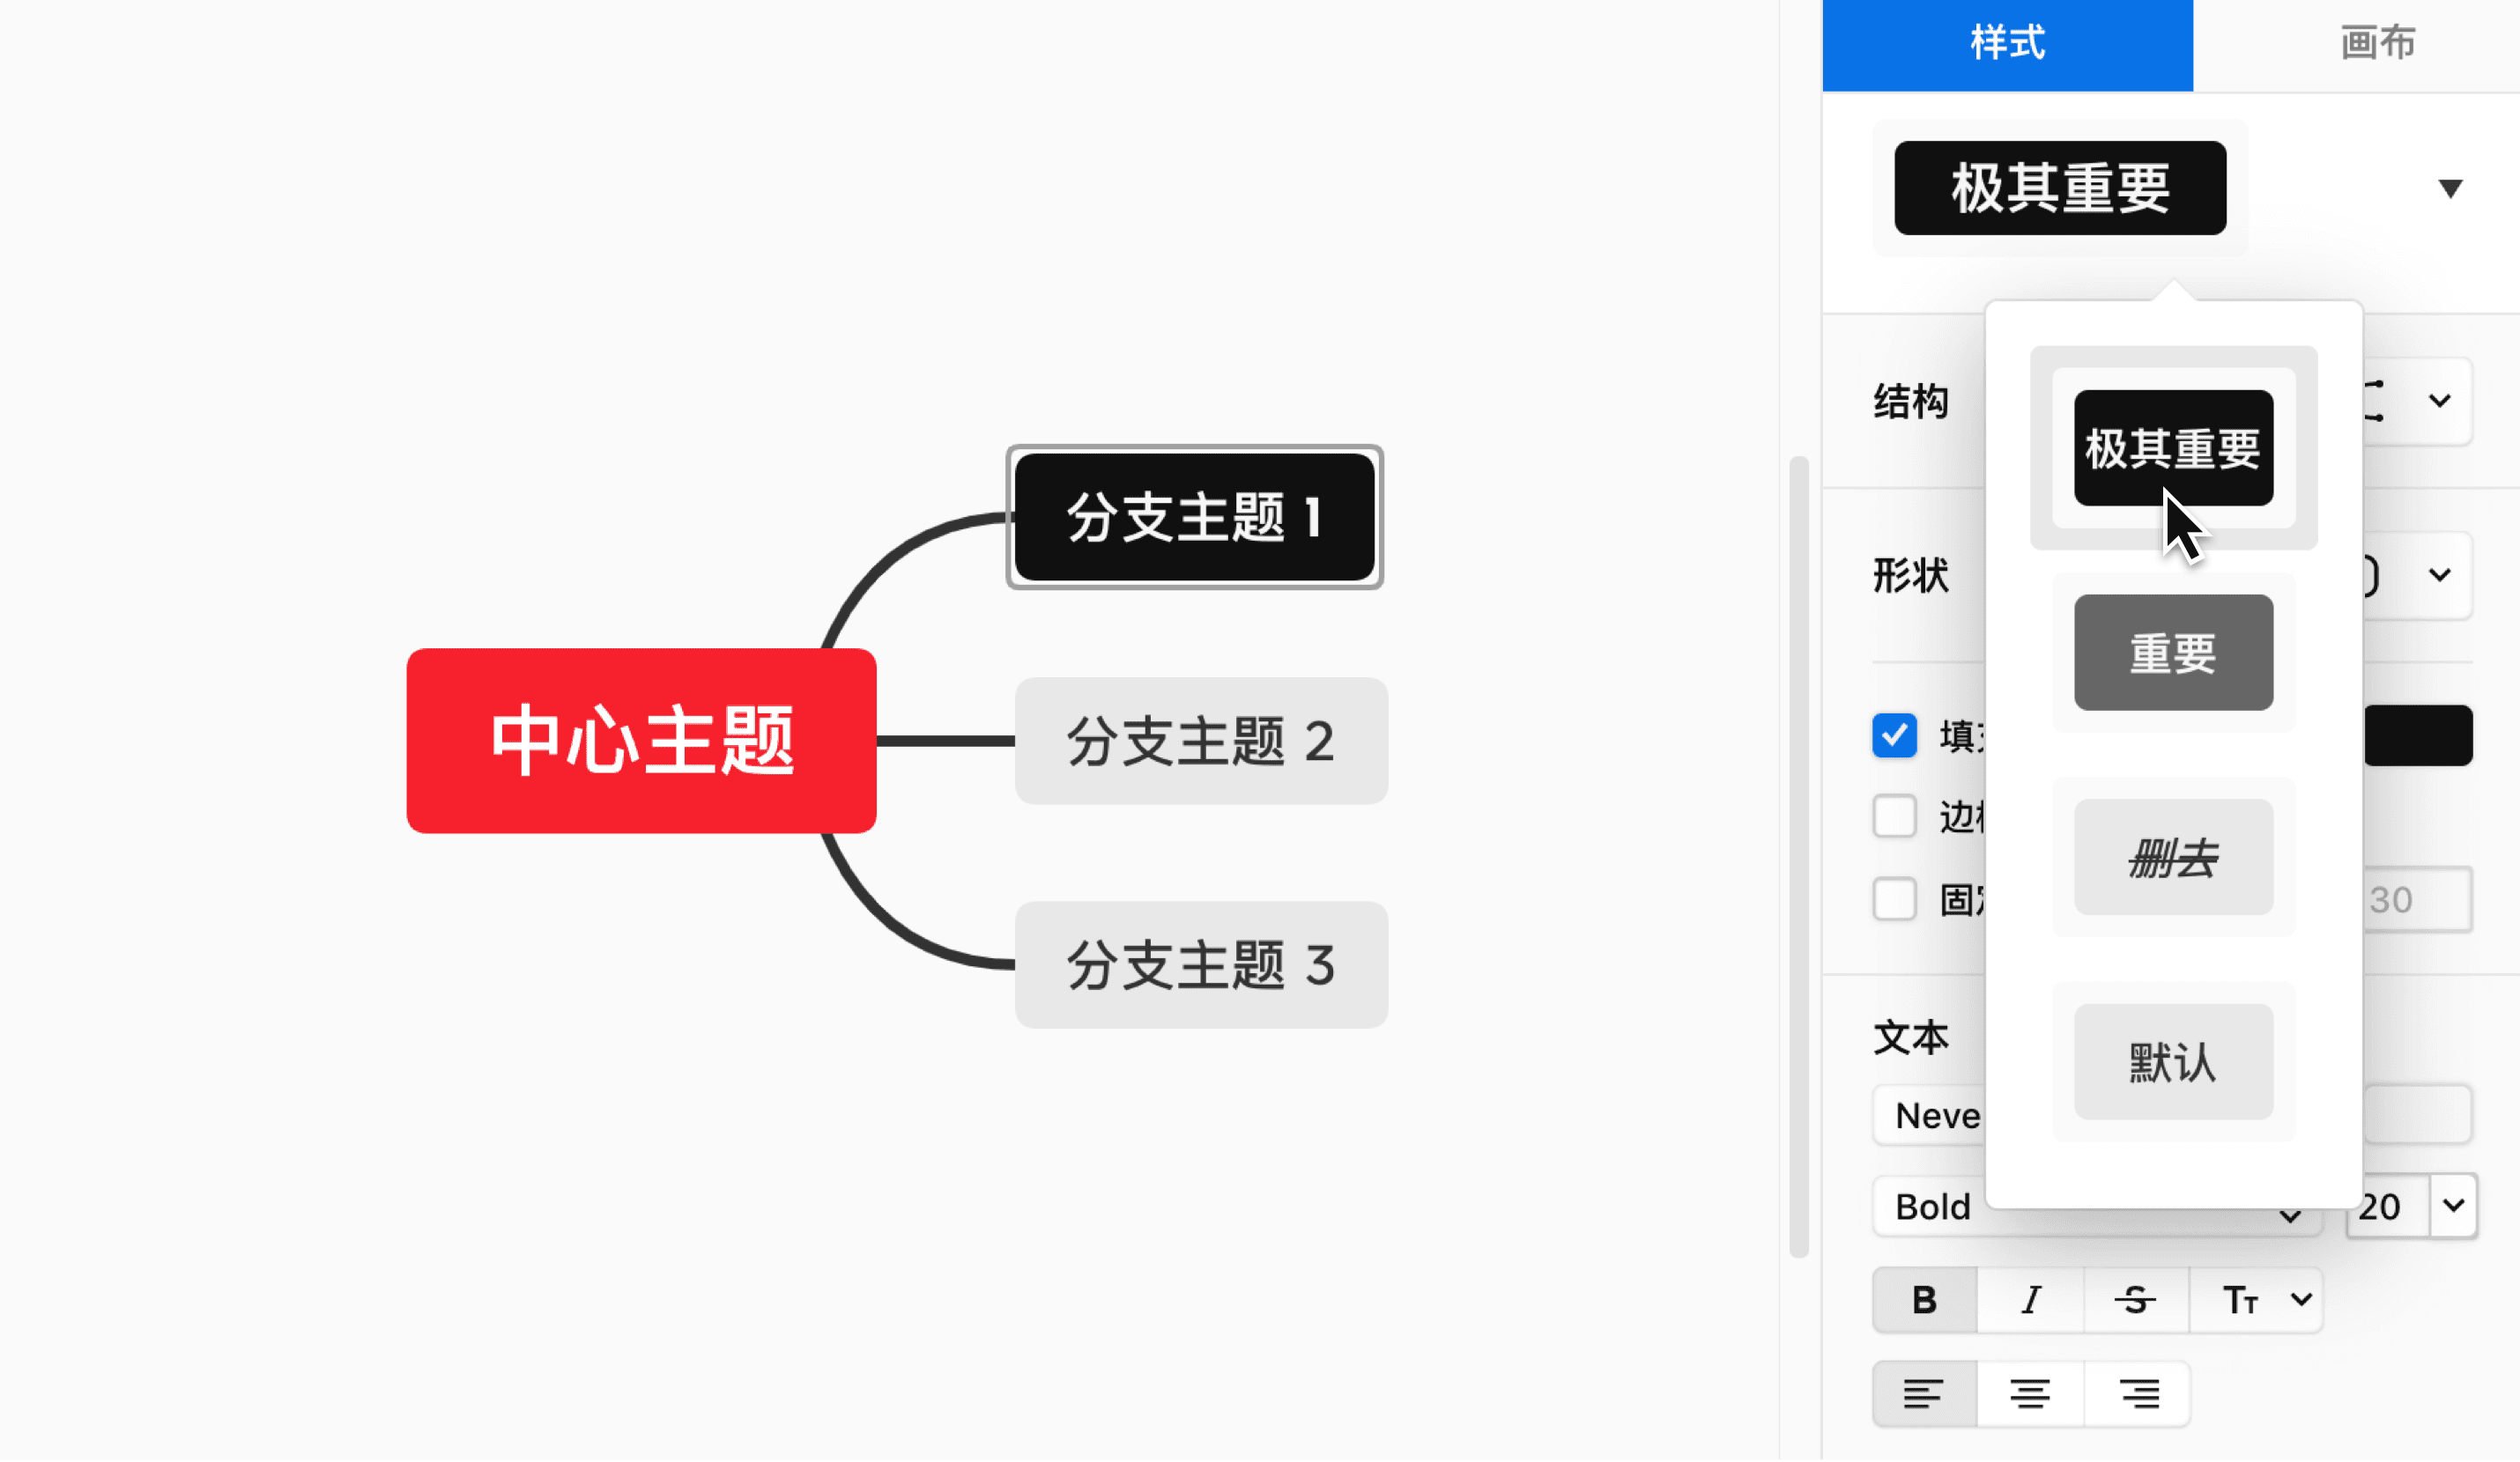The height and width of the screenshot is (1462, 2520).
Task: Apply the 默认 default style preset
Action: click(2173, 1062)
